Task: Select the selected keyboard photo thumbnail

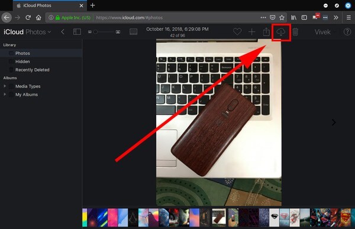Action: click(x=219, y=218)
